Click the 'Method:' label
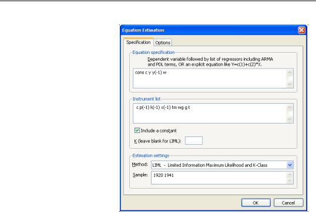This screenshot has width=316, height=212. 140,165
